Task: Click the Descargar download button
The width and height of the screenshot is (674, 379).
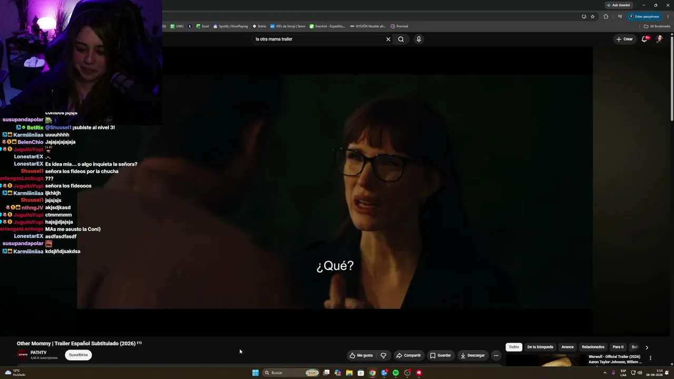Action: pyautogui.click(x=473, y=355)
